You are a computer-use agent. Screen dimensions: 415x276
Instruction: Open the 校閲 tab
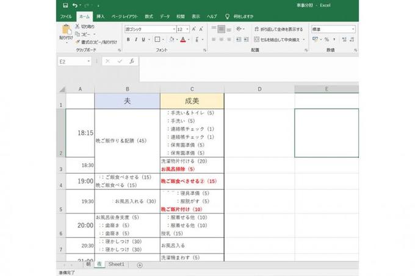[x=181, y=16]
